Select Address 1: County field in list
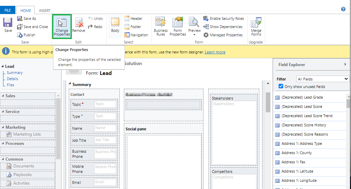351x189 pixels. (x=296, y=153)
